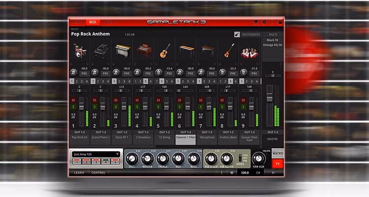The image size is (369, 197).
Task: Click the send knob on channel 1
Action: click(x=73, y=72)
